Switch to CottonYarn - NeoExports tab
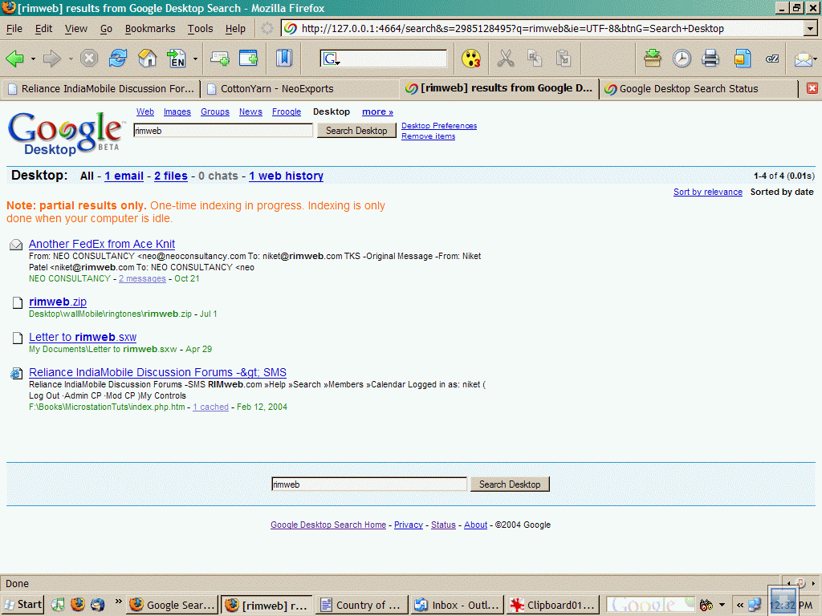Image resolution: width=822 pixels, height=616 pixels. pyautogui.click(x=277, y=89)
